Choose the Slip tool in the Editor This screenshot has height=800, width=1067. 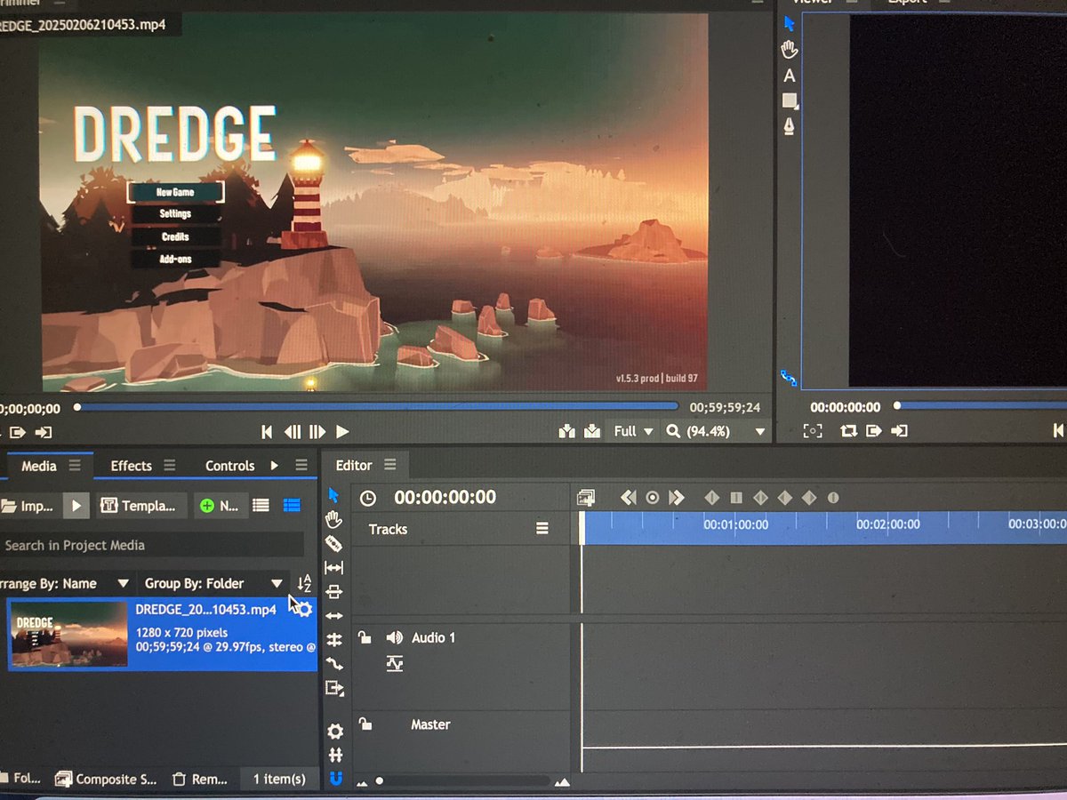click(334, 568)
